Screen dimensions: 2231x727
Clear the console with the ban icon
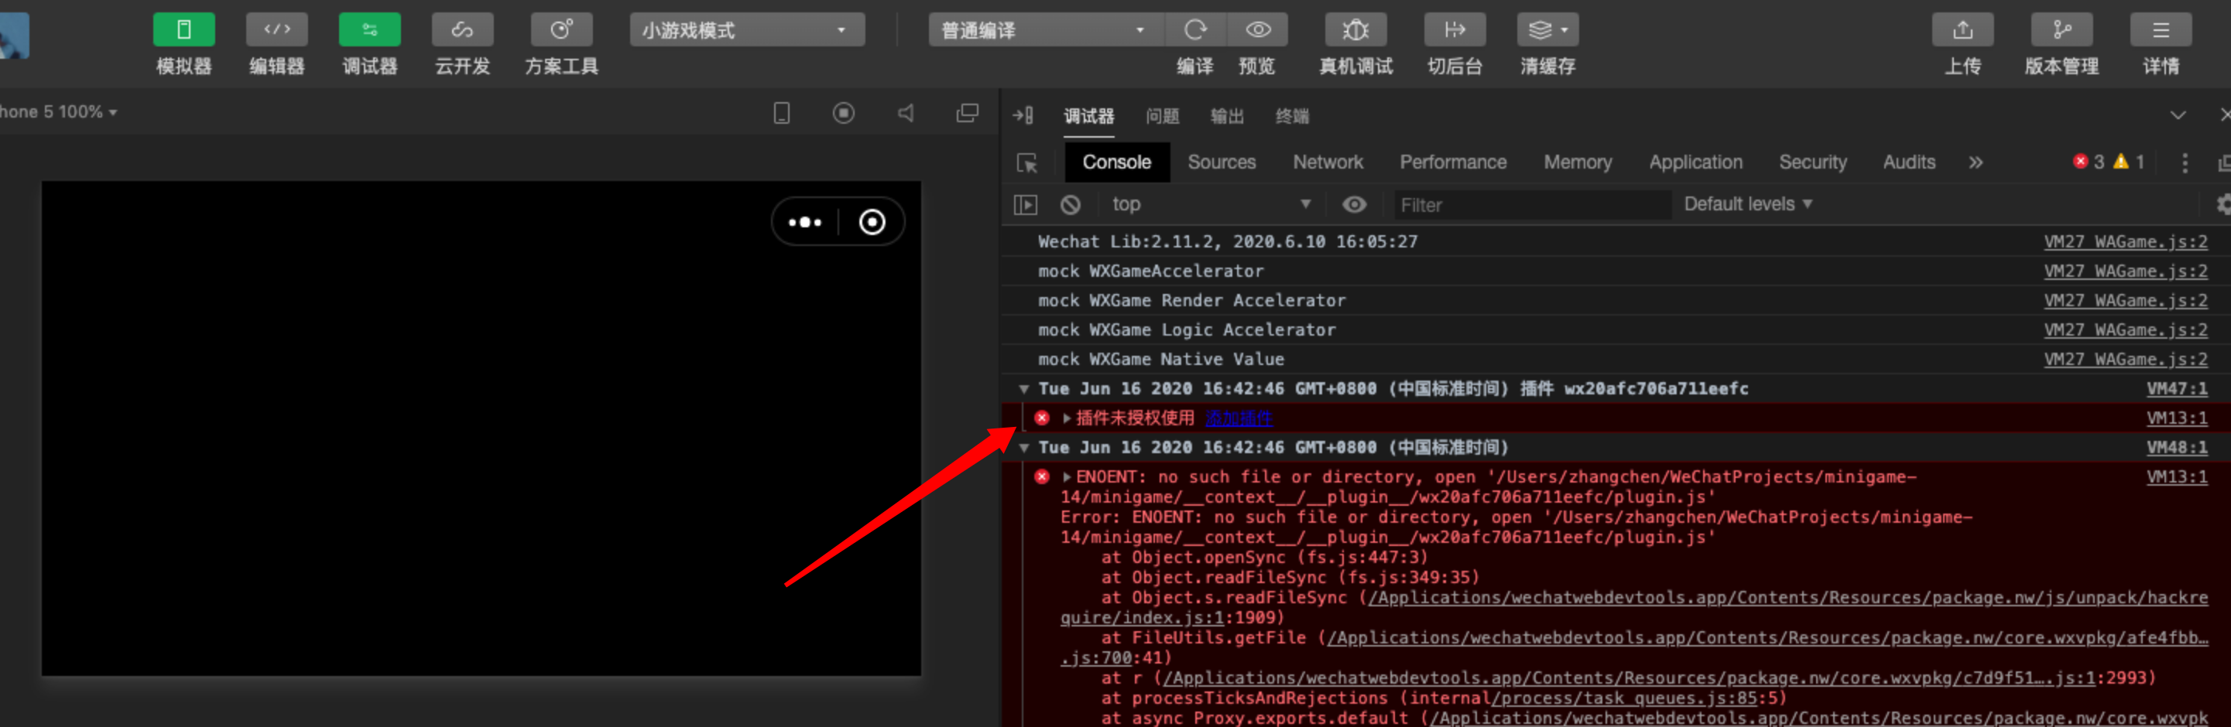(1071, 205)
